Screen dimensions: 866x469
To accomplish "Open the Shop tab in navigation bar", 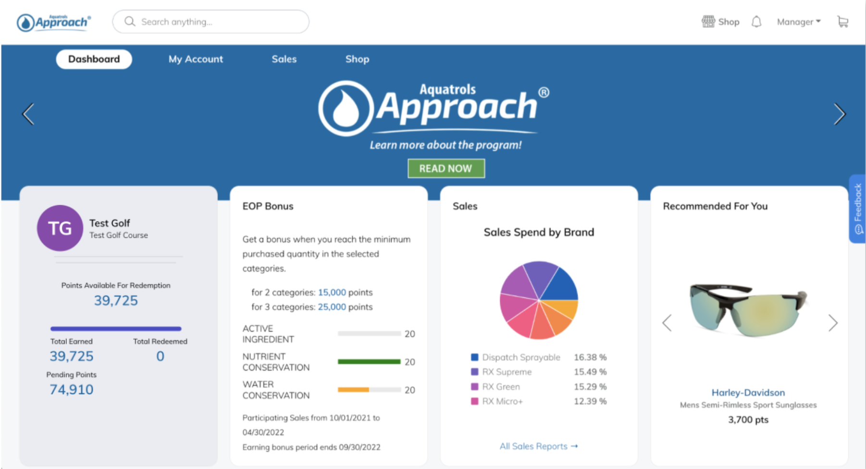I will 357,59.
